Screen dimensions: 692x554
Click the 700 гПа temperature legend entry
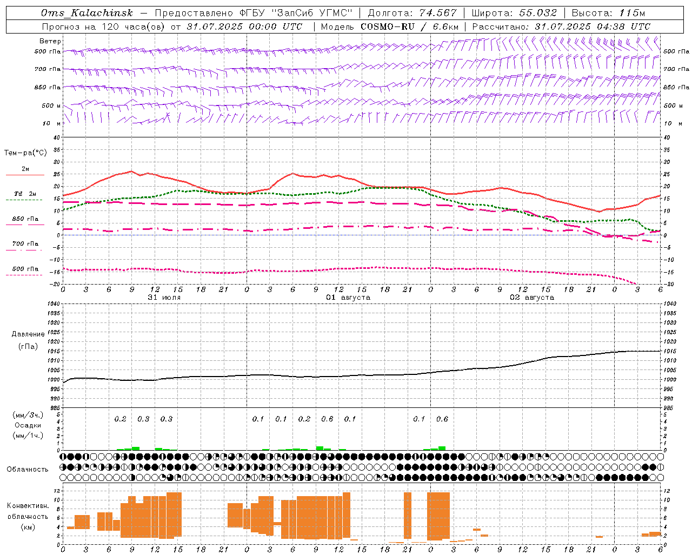pos(25,244)
